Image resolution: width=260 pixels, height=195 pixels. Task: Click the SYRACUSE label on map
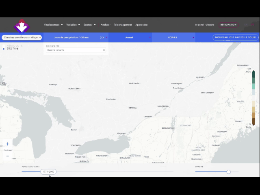[125, 158]
